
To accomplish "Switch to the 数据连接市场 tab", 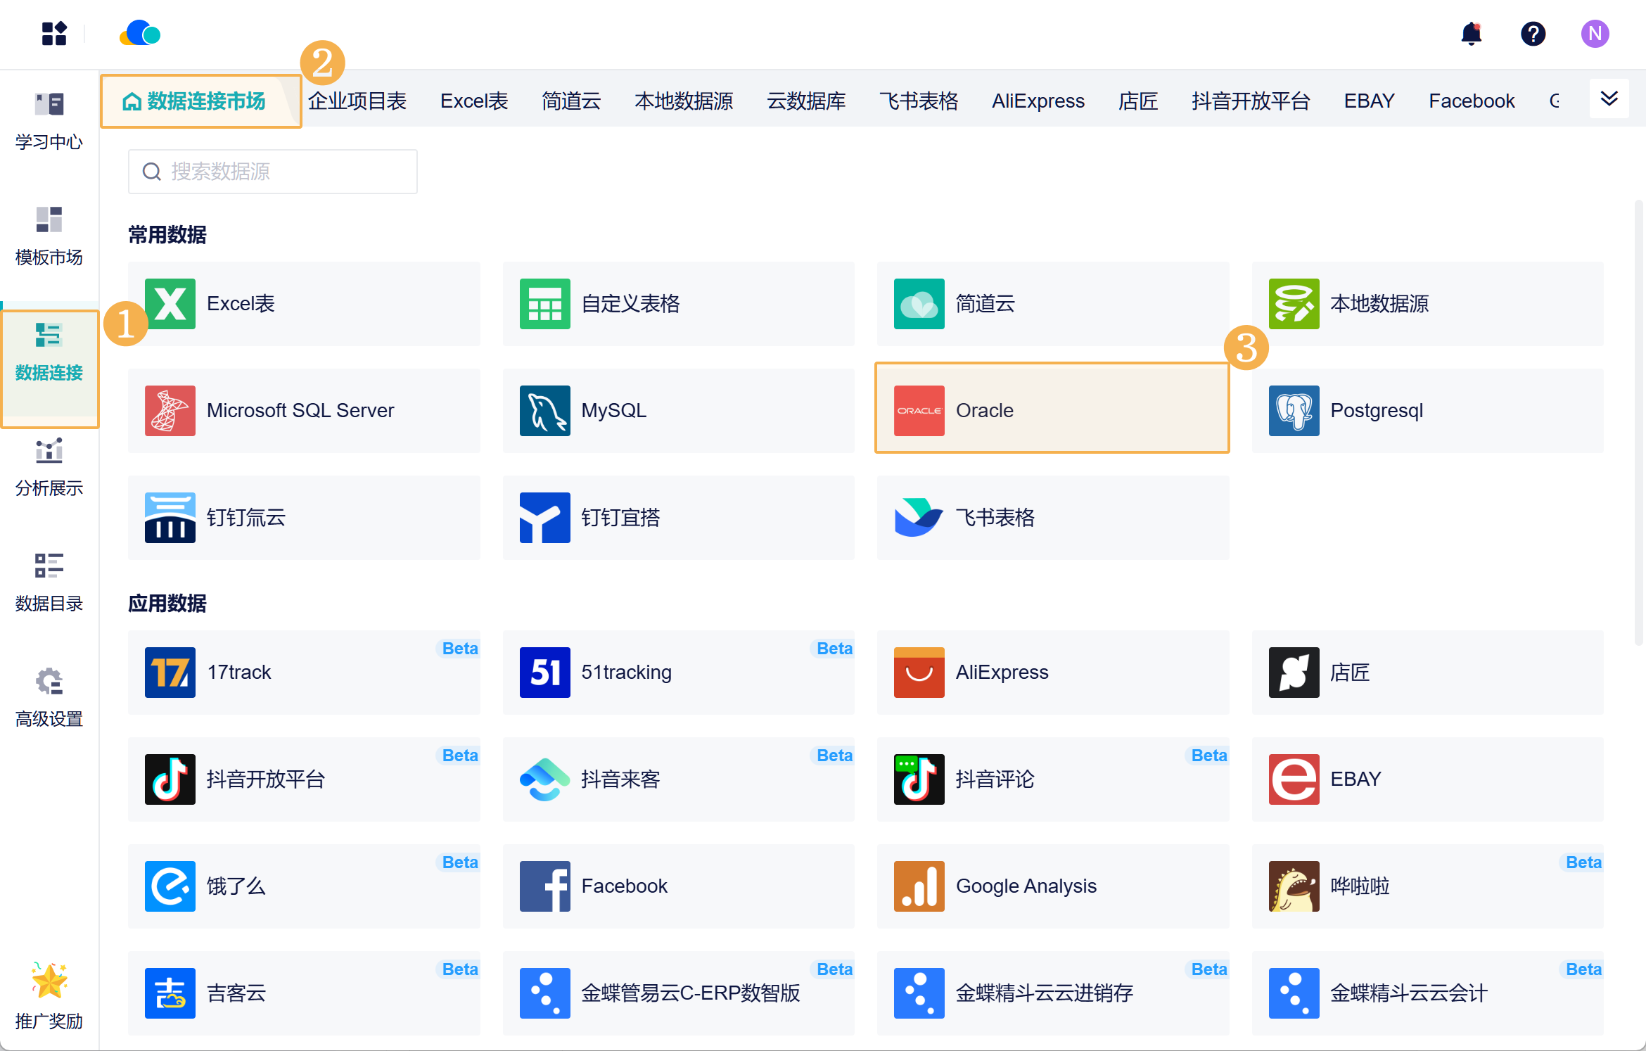I will pyautogui.click(x=201, y=101).
